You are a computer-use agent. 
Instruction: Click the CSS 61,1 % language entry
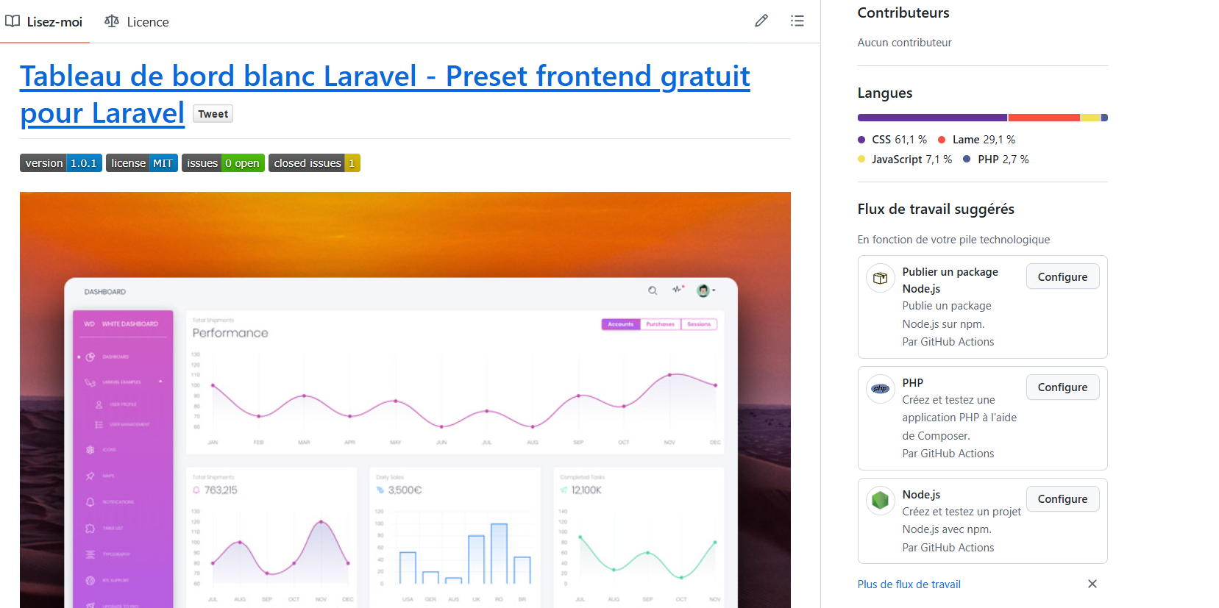pyautogui.click(x=892, y=140)
